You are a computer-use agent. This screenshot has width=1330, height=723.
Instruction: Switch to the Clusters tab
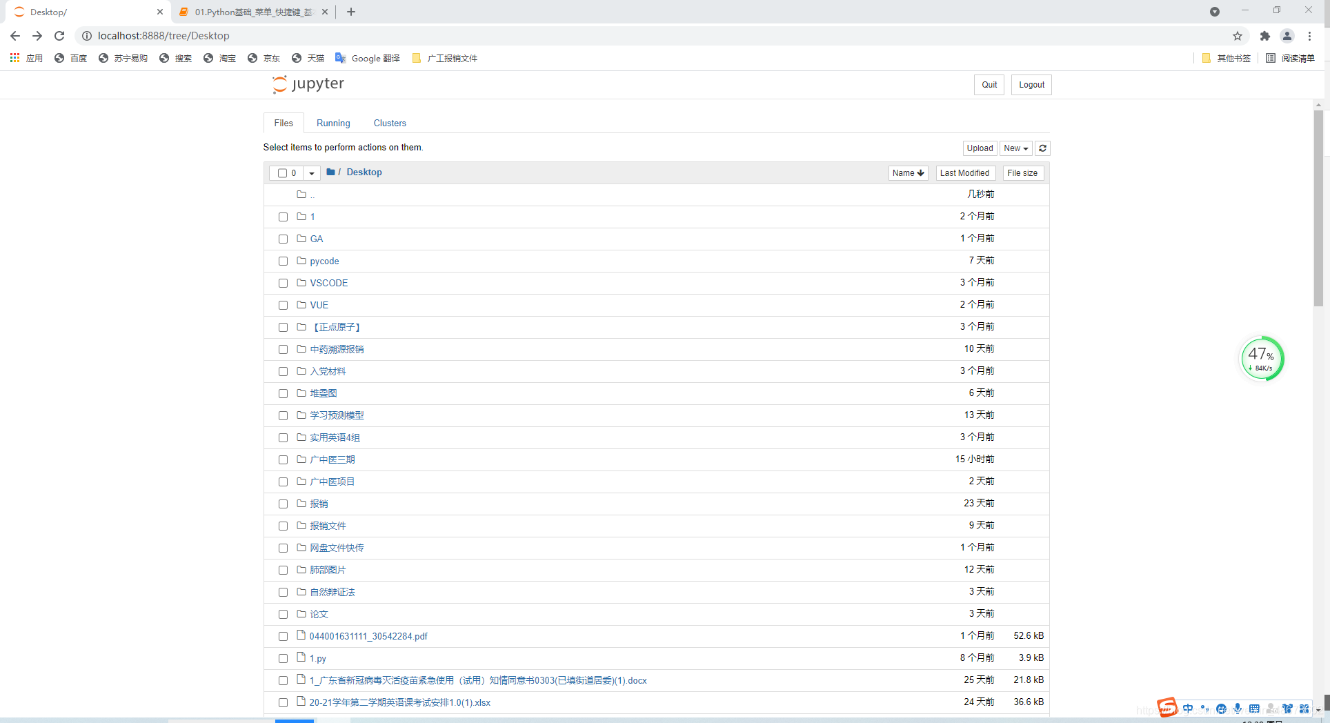[x=390, y=123]
